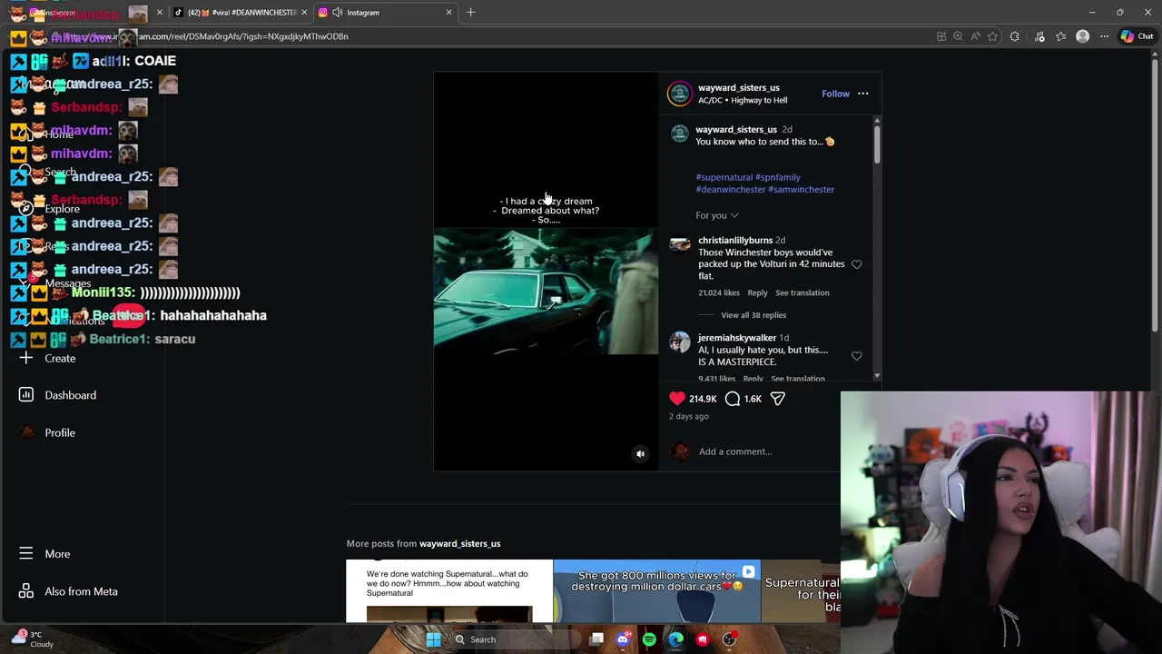Viewport: 1162px width, 654px height.
Task: Open the browser zoom magnifier icon
Action: [958, 36]
